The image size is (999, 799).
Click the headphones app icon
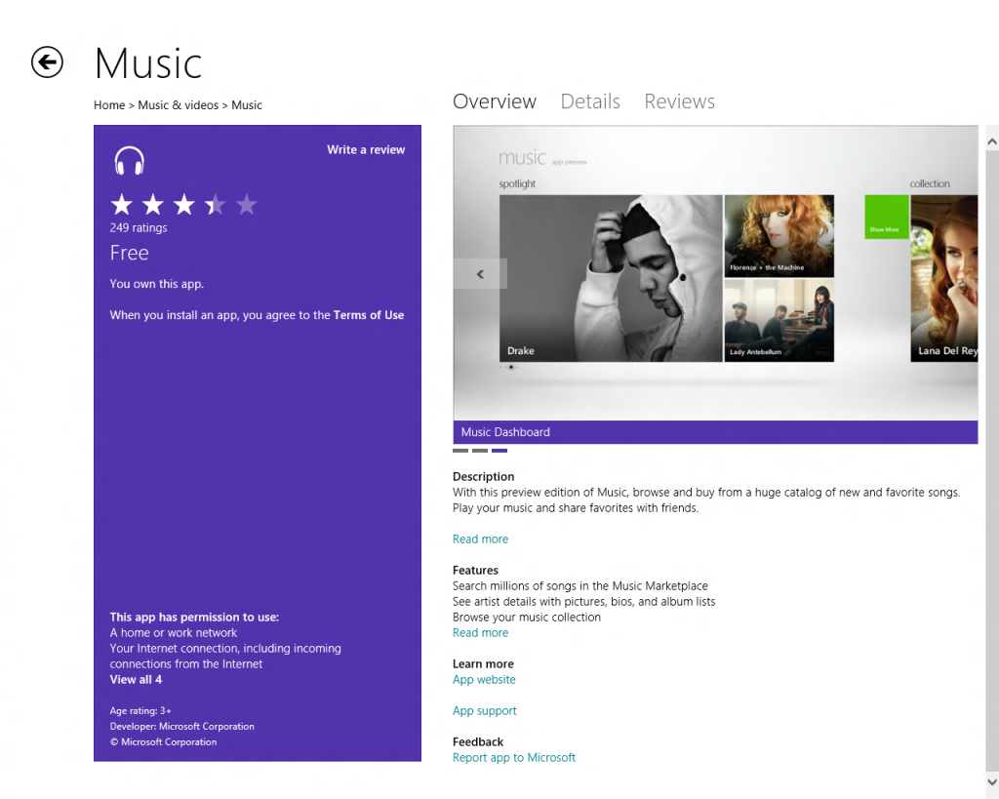pyautogui.click(x=130, y=160)
